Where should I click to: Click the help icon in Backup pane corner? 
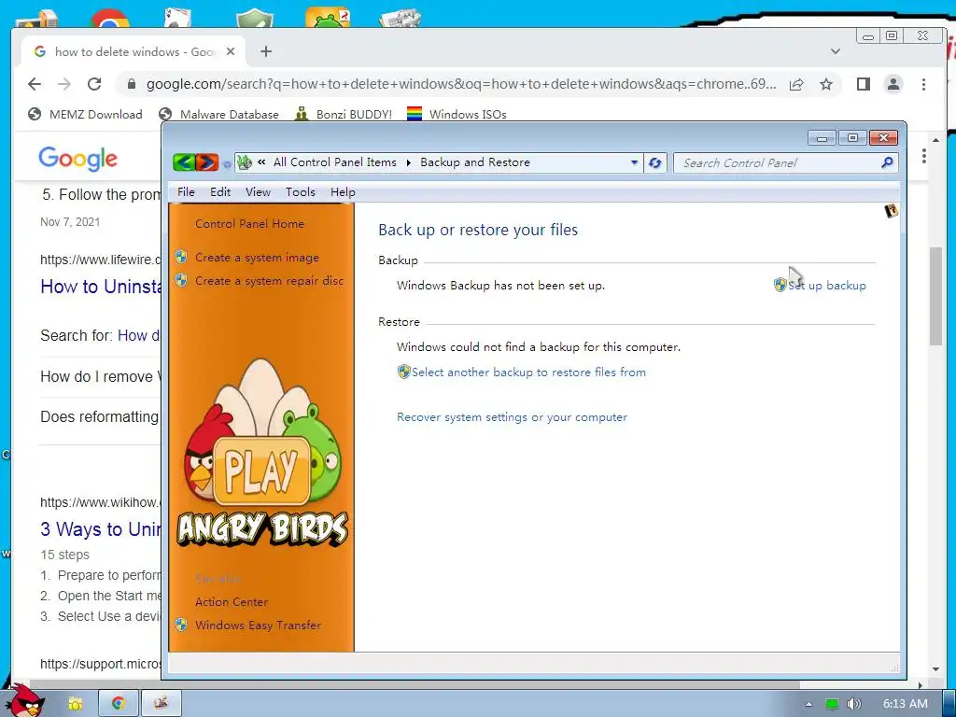tap(891, 211)
